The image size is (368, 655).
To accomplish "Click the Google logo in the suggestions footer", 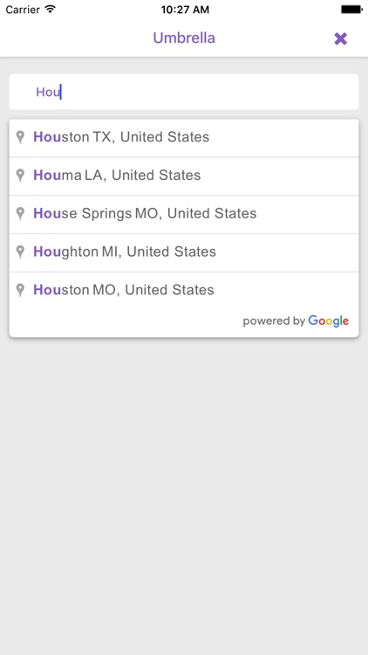I will point(329,321).
